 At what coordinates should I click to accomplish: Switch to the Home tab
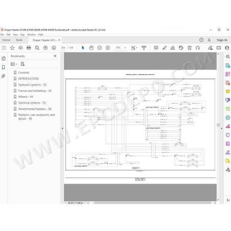[x=6, y=40]
